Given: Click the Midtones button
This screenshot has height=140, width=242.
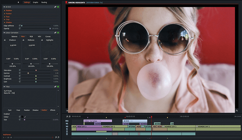Looking at the screenshot, I should click(x=31, y=40).
